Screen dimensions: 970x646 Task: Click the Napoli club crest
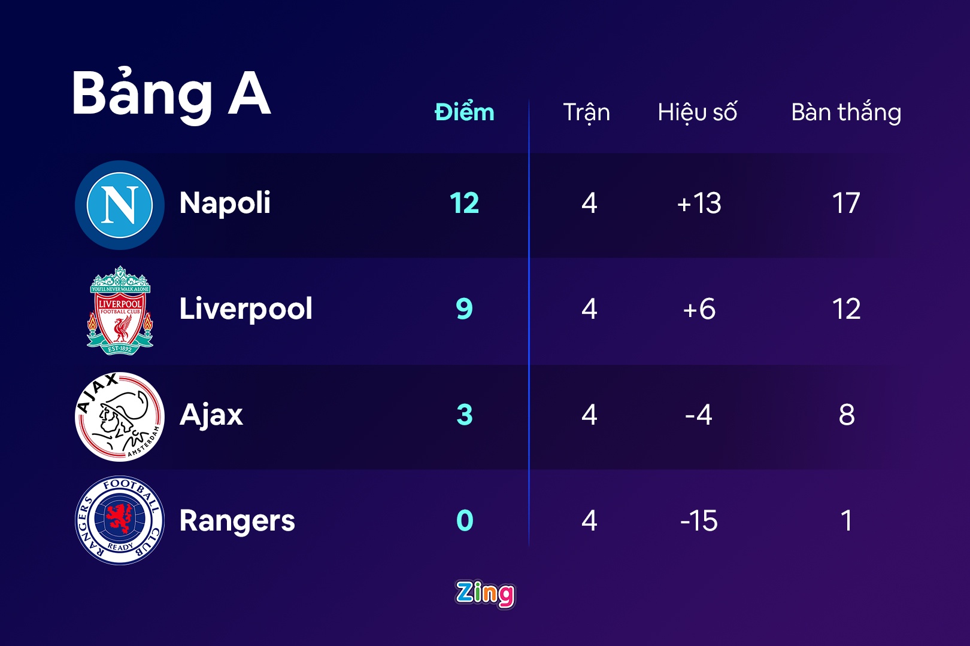click(x=120, y=205)
